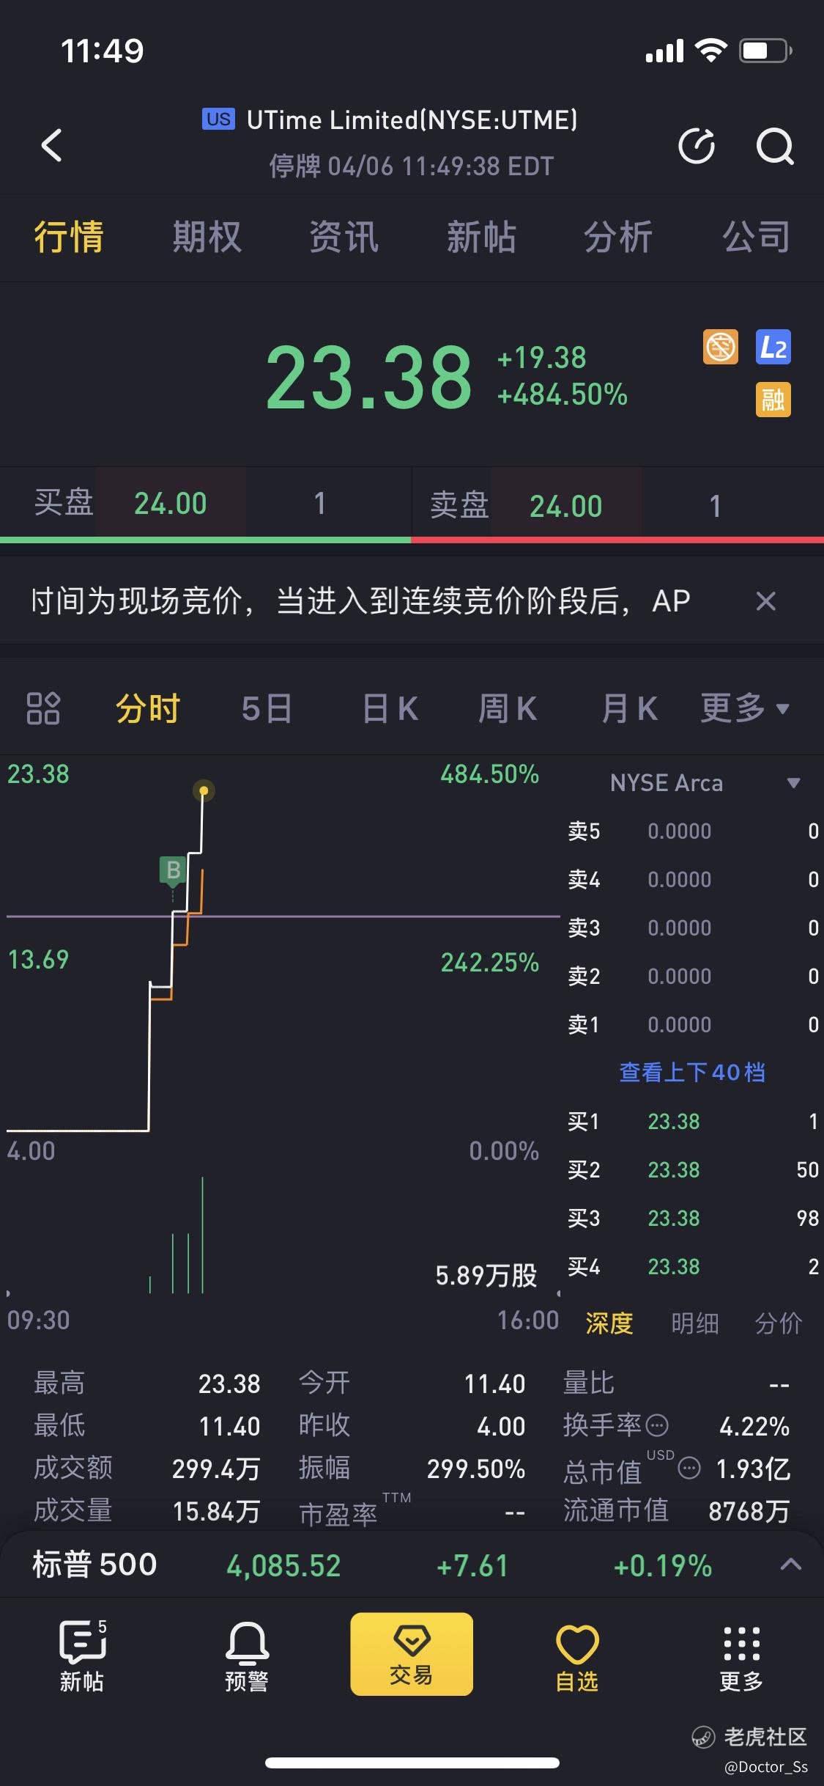824x1786 pixels.
Task: Open 更多 chart period dropdown
Action: point(745,708)
